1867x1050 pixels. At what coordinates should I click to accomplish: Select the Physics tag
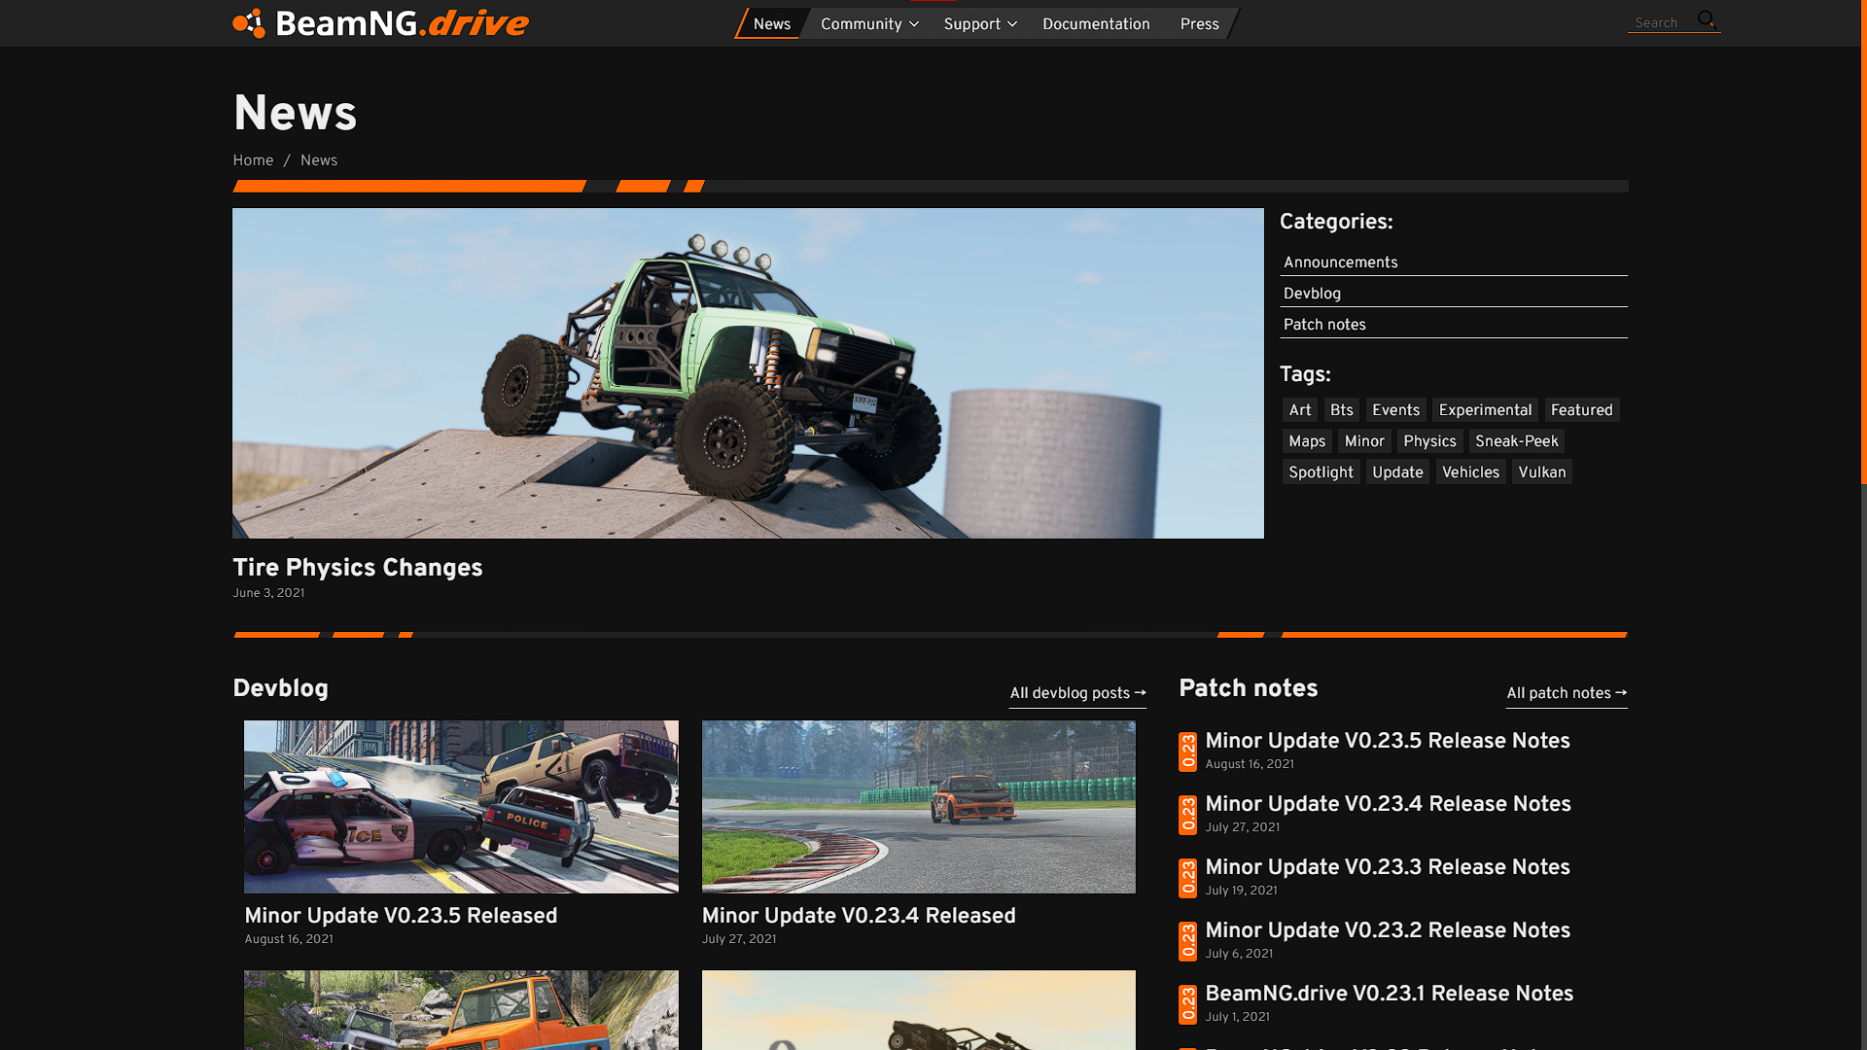pos(1429,441)
